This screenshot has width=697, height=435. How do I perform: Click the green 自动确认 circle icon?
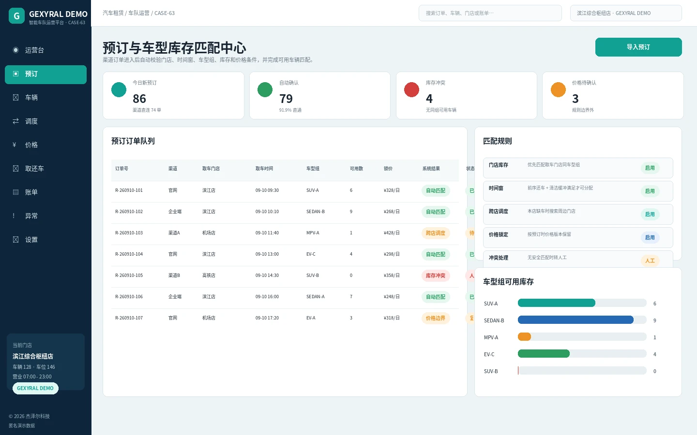pyautogui.click(x=265, y=89)
